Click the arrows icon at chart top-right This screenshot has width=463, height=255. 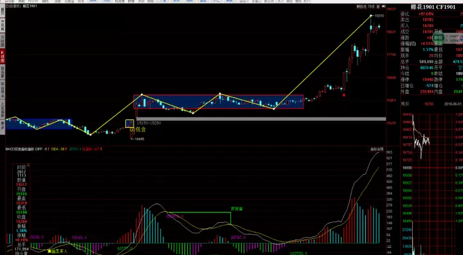tap(383, 6)
